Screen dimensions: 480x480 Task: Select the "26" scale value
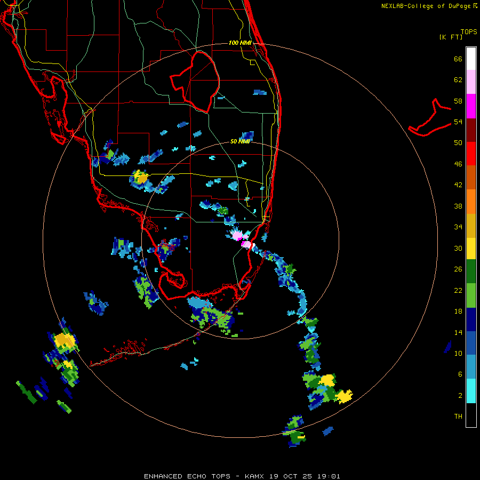pyautogui.click(x=458, y=269)
